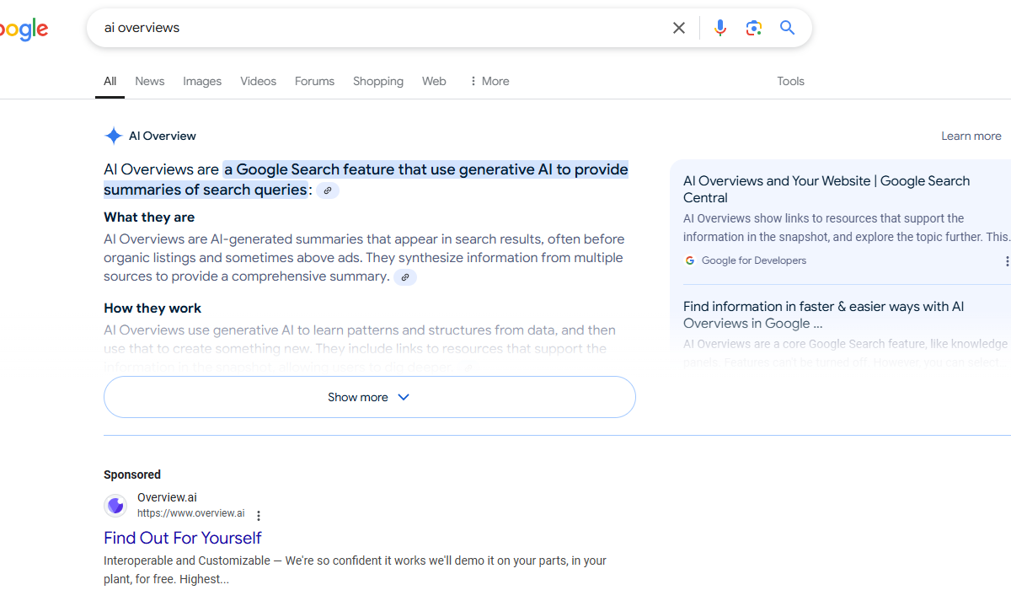Screen dimensions: 1011x590
Task: Expand AI Overview with Show more
Action: [x=369, y=397]
